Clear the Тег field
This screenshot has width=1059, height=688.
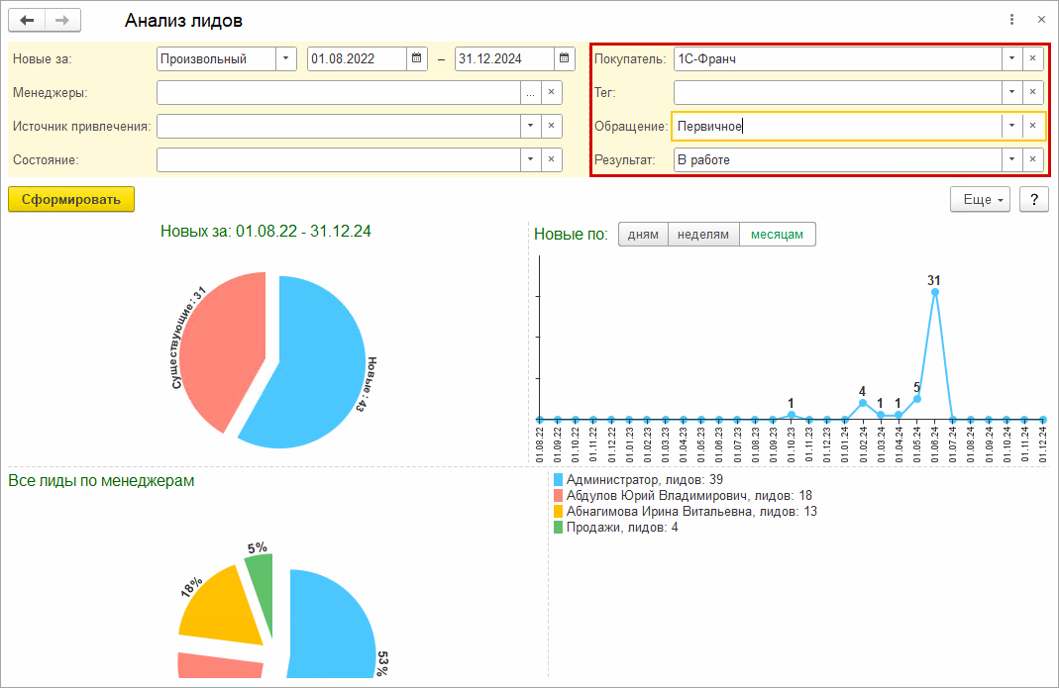click(x=1032, y=92)
